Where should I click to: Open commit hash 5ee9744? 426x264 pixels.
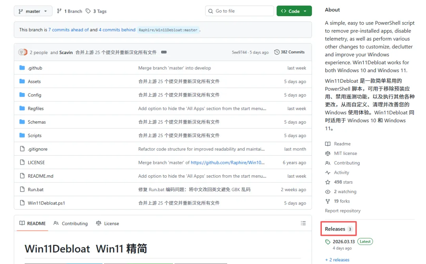pos(239,52)
